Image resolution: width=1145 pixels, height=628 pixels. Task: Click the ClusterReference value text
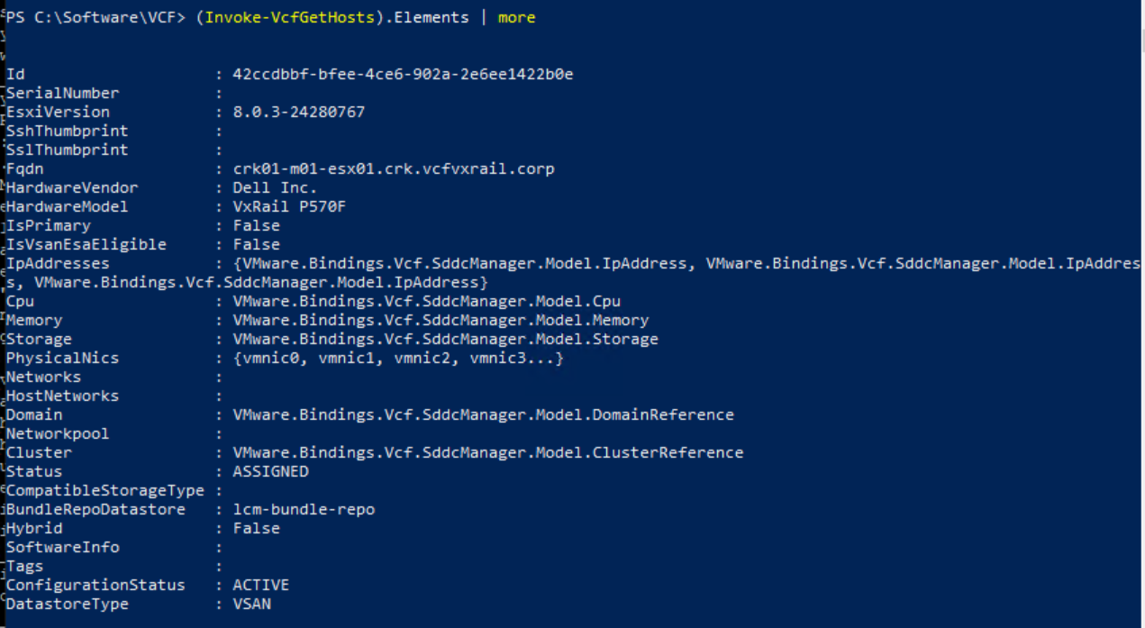click(487, 452)
